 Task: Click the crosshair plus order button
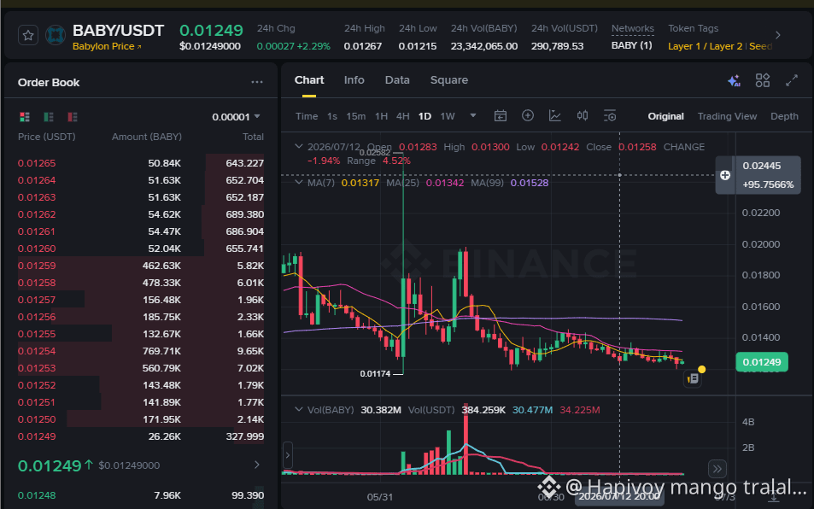pyautogui.click(x=725, y=175)
